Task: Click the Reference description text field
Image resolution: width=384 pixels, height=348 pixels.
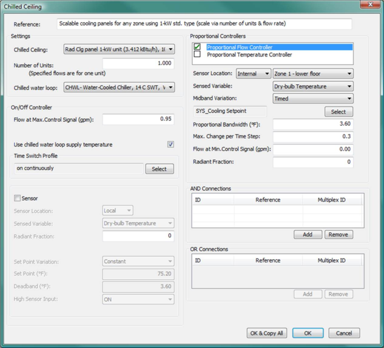Action: pyautogui.click(x=204, y=24)
